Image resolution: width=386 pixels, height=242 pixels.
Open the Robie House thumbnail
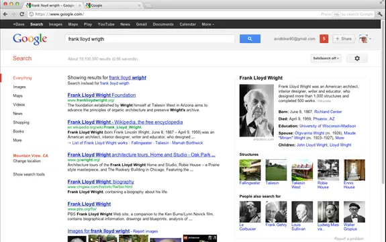[328, 170]
